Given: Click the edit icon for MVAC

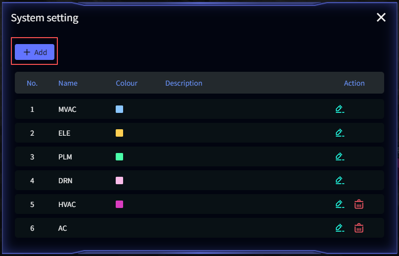Looking at the screenshot, I should click(x=339, y=109).
